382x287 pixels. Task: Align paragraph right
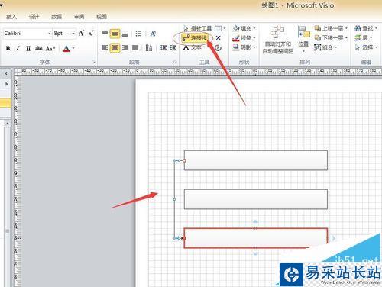click(x=125, y=47)
